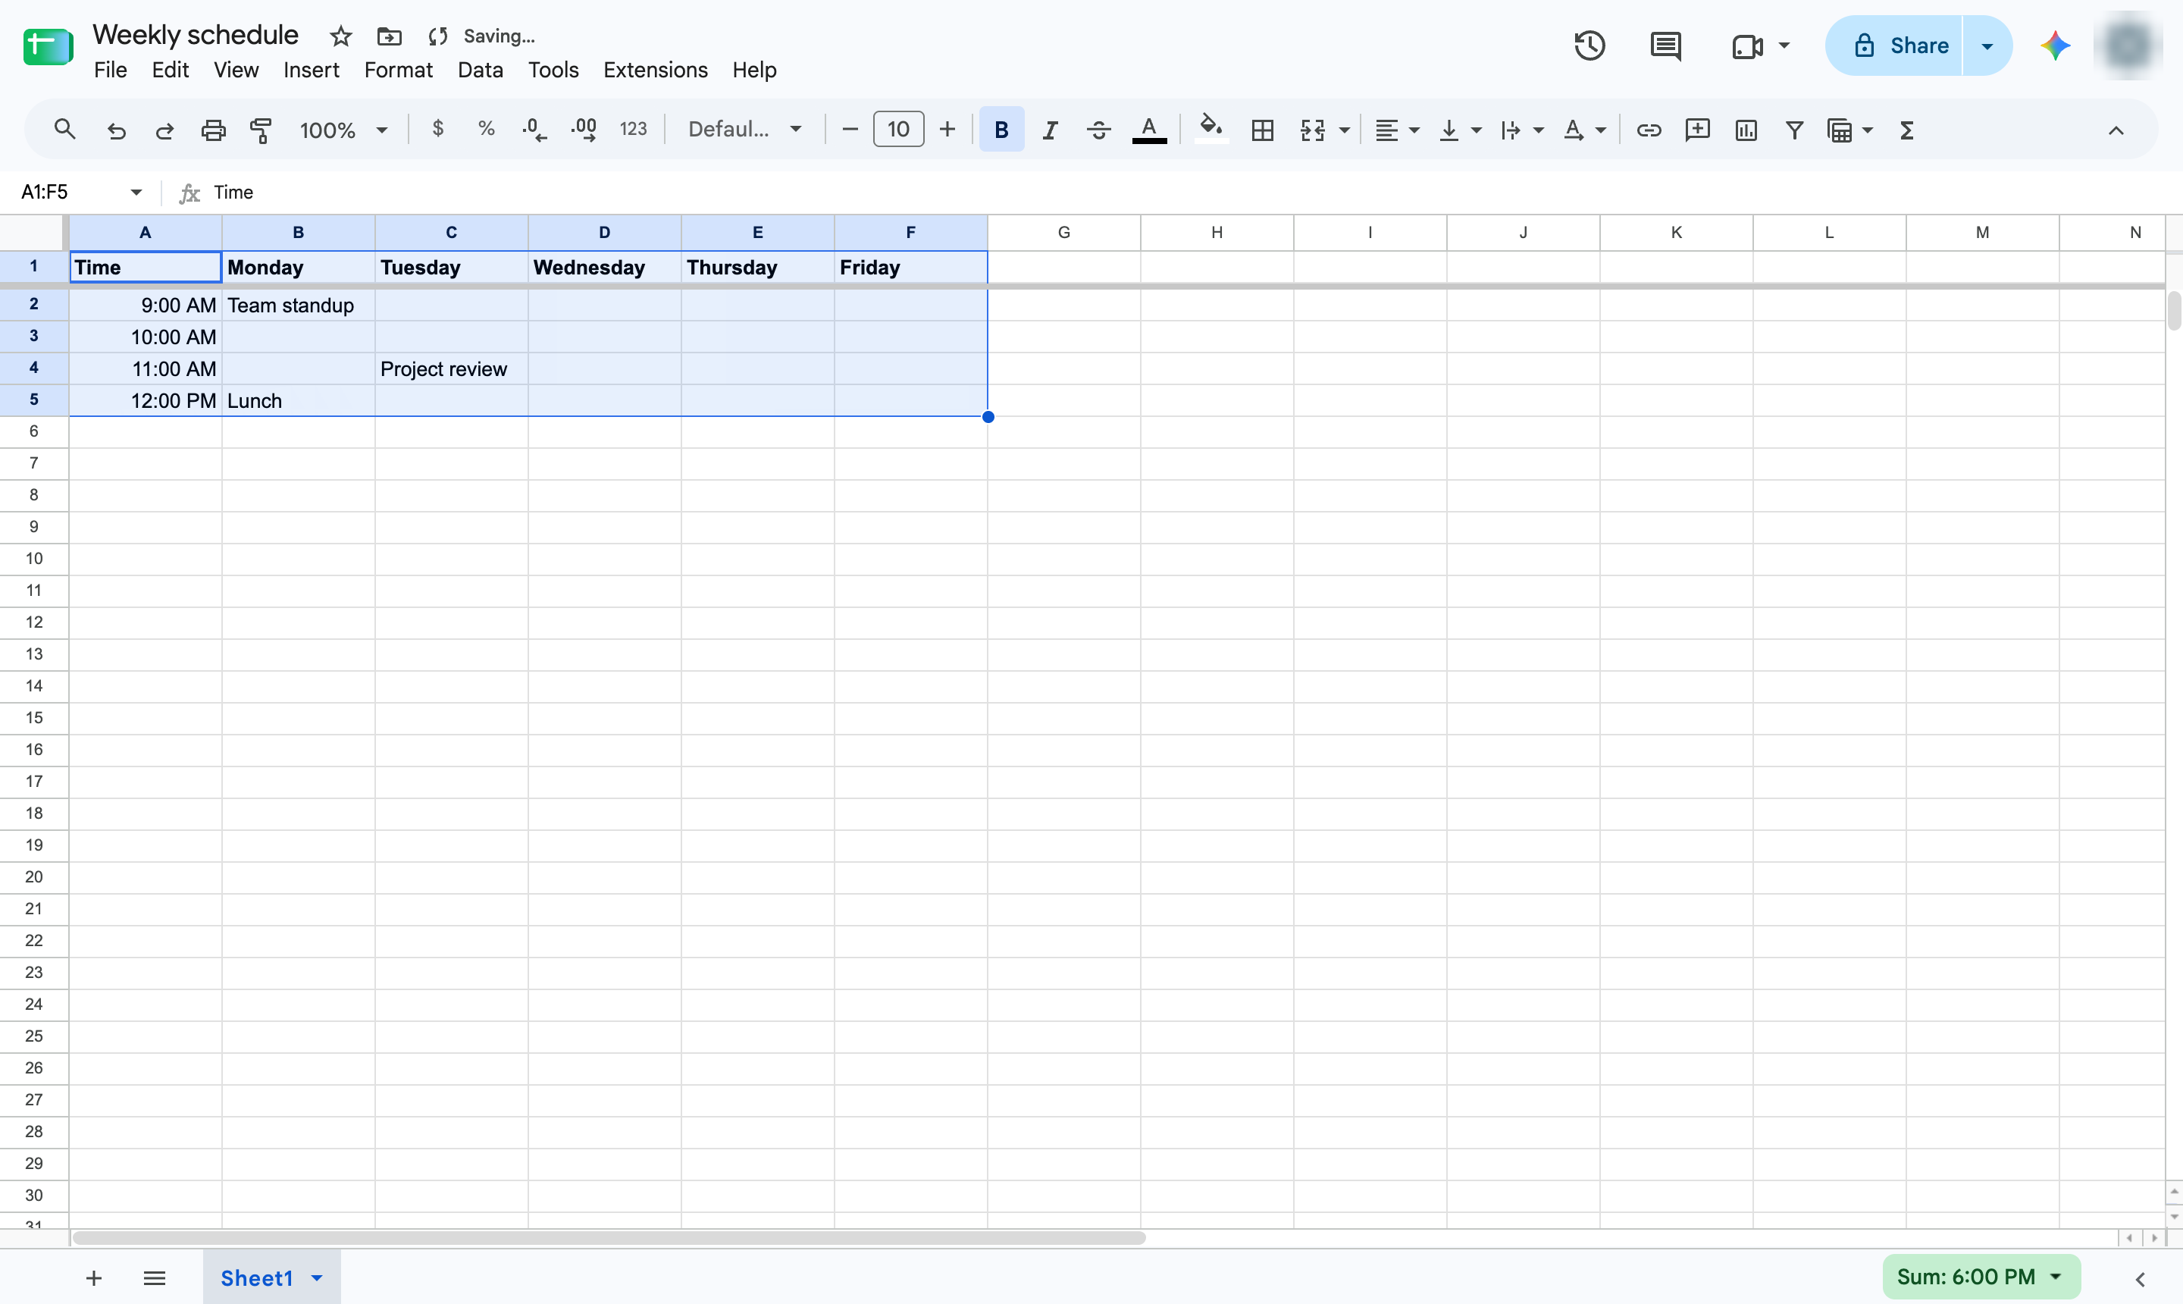This screenshot has height=1304, width=2183.
Task: Open the zoom 100% dropdown
Action: pos(343,130)
